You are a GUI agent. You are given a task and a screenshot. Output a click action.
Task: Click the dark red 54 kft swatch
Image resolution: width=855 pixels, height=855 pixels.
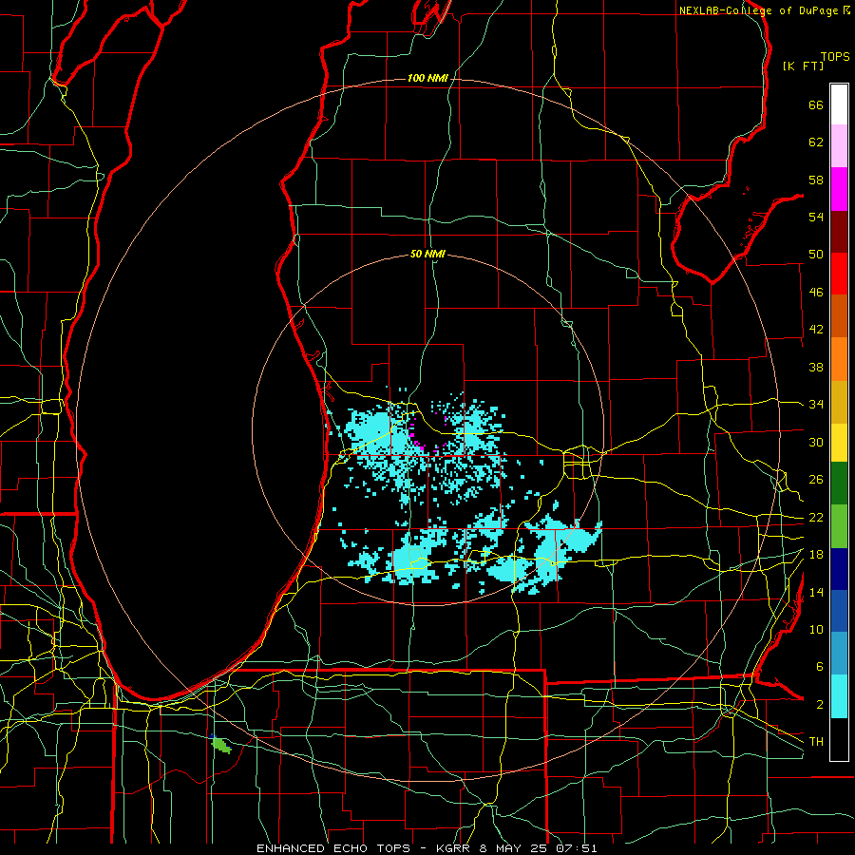(839, 231)
